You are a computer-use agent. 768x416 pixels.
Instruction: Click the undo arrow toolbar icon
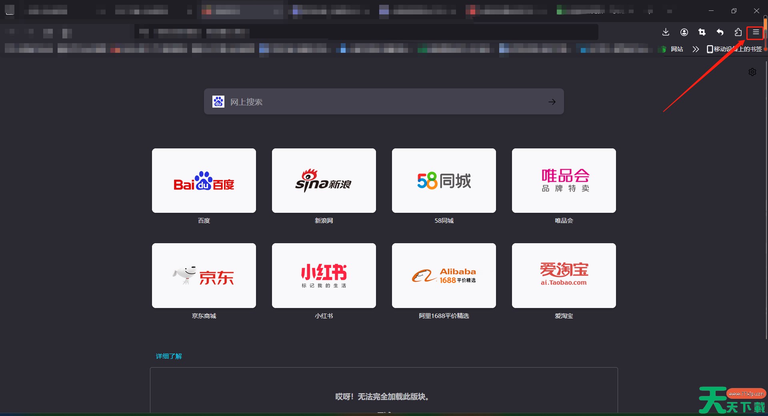[x=720, y=32]
